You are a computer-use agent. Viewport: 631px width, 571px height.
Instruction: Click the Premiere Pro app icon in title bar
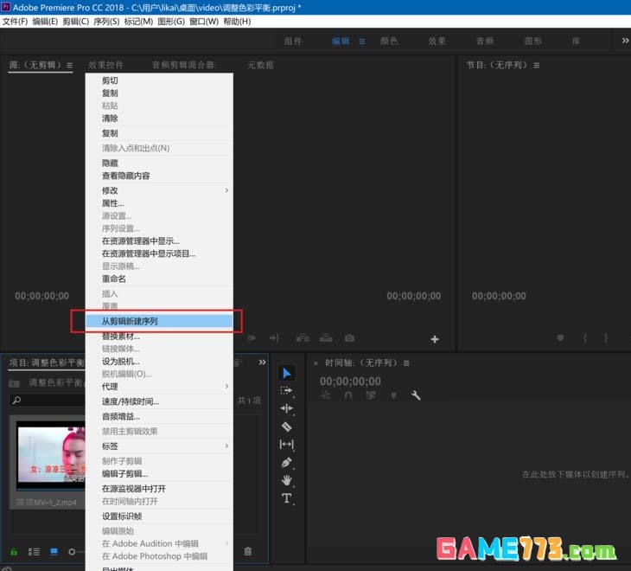[6, 7]
